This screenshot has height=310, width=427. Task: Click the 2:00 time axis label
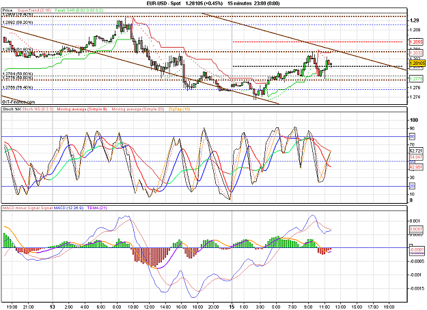pos(68,307)
